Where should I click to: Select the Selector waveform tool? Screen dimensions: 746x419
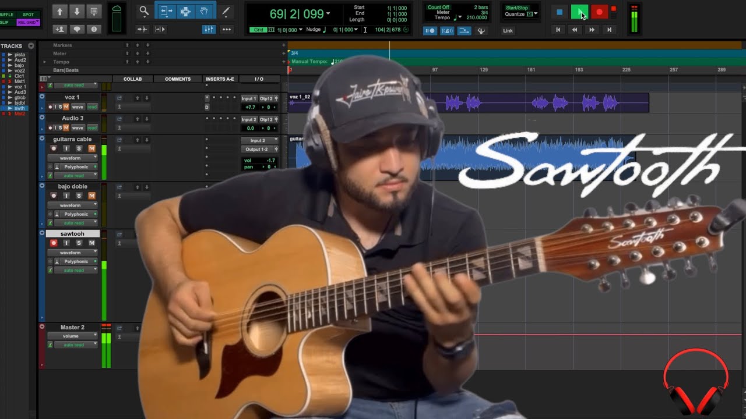185,11
